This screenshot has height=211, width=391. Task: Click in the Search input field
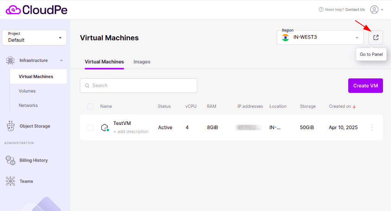138,86
